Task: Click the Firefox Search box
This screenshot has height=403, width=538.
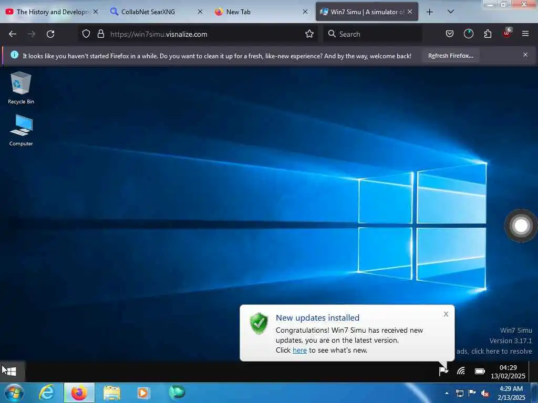Action: pyautogui.click(x=373, y=34)
